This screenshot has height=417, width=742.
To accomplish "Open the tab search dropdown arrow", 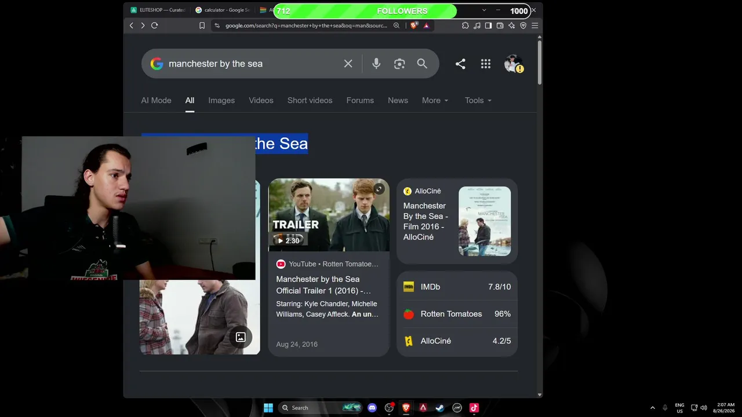I will point(484,10).
